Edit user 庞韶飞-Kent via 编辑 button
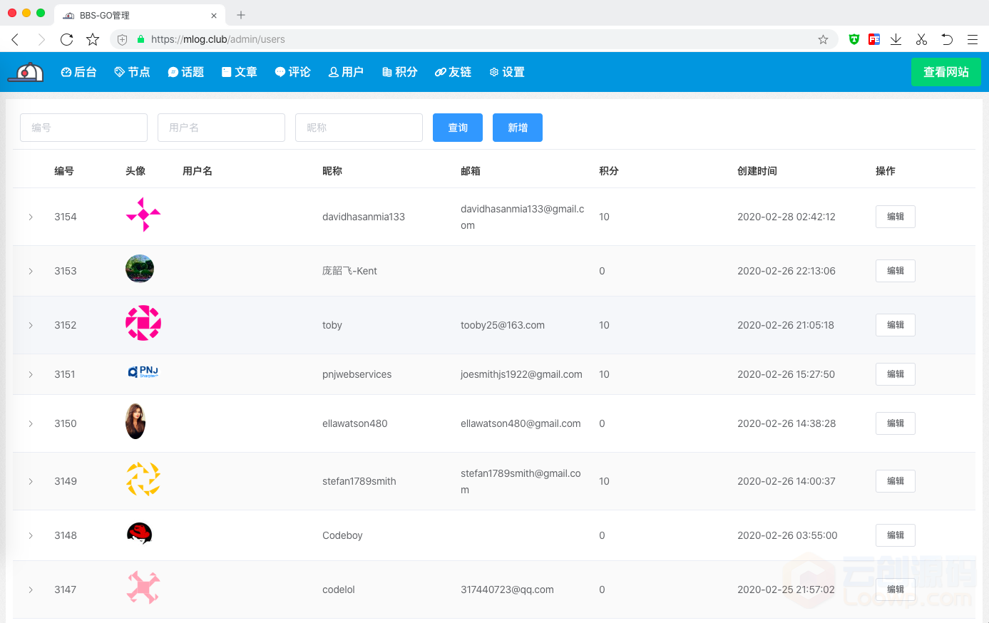This screenshot has height=623, width=989. point(896,271)
